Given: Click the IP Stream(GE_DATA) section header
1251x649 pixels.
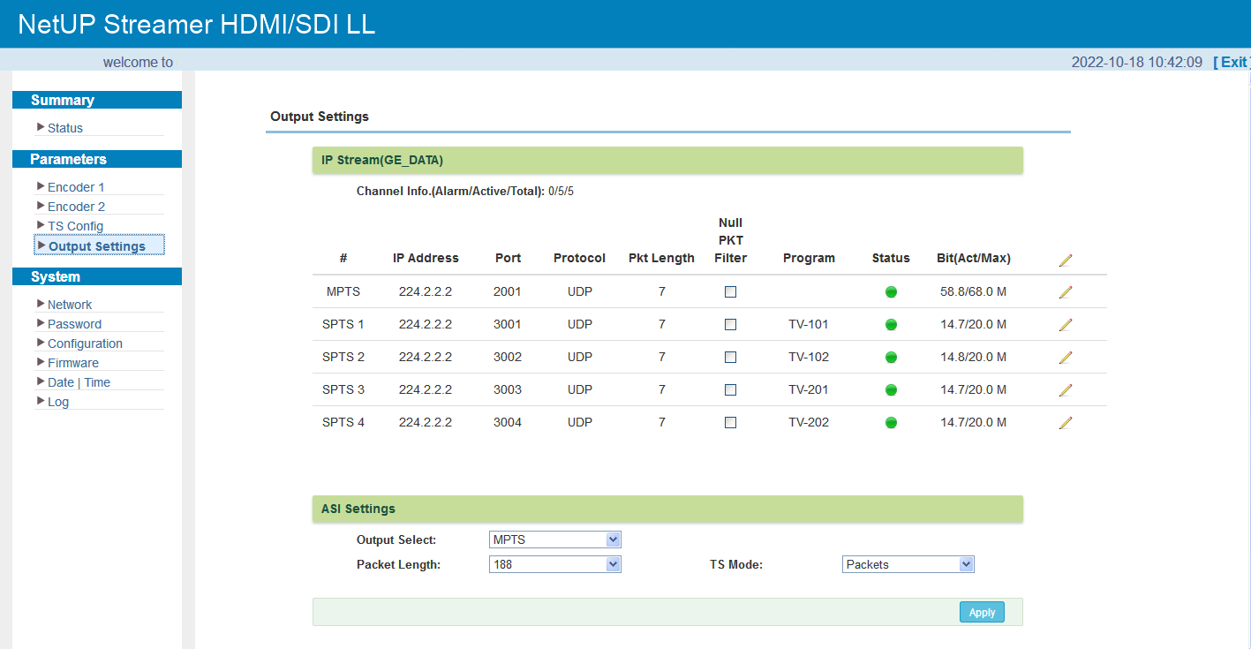Looking at the screenshot, I should coord(667,160).
